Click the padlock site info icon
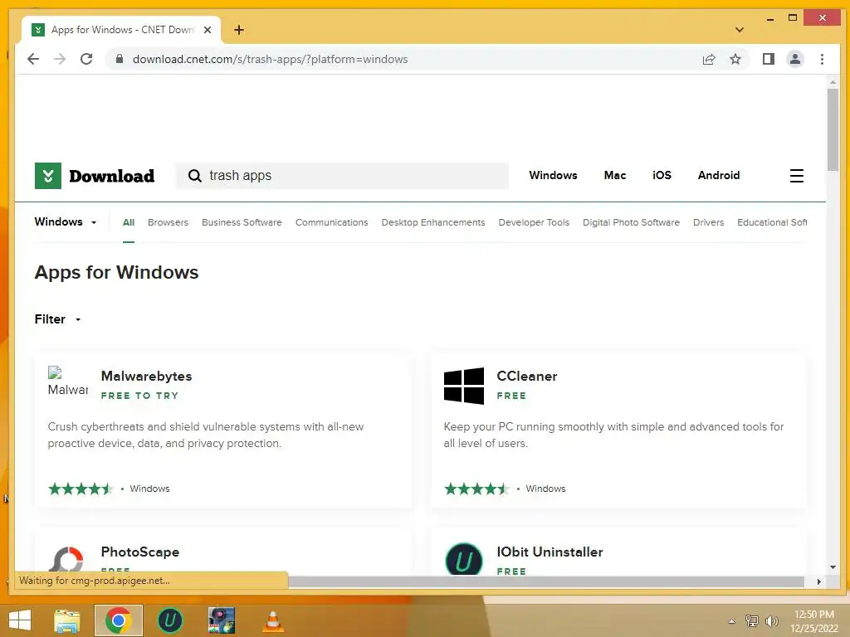This screenshot has height=637, width=850. coord(120,59)
